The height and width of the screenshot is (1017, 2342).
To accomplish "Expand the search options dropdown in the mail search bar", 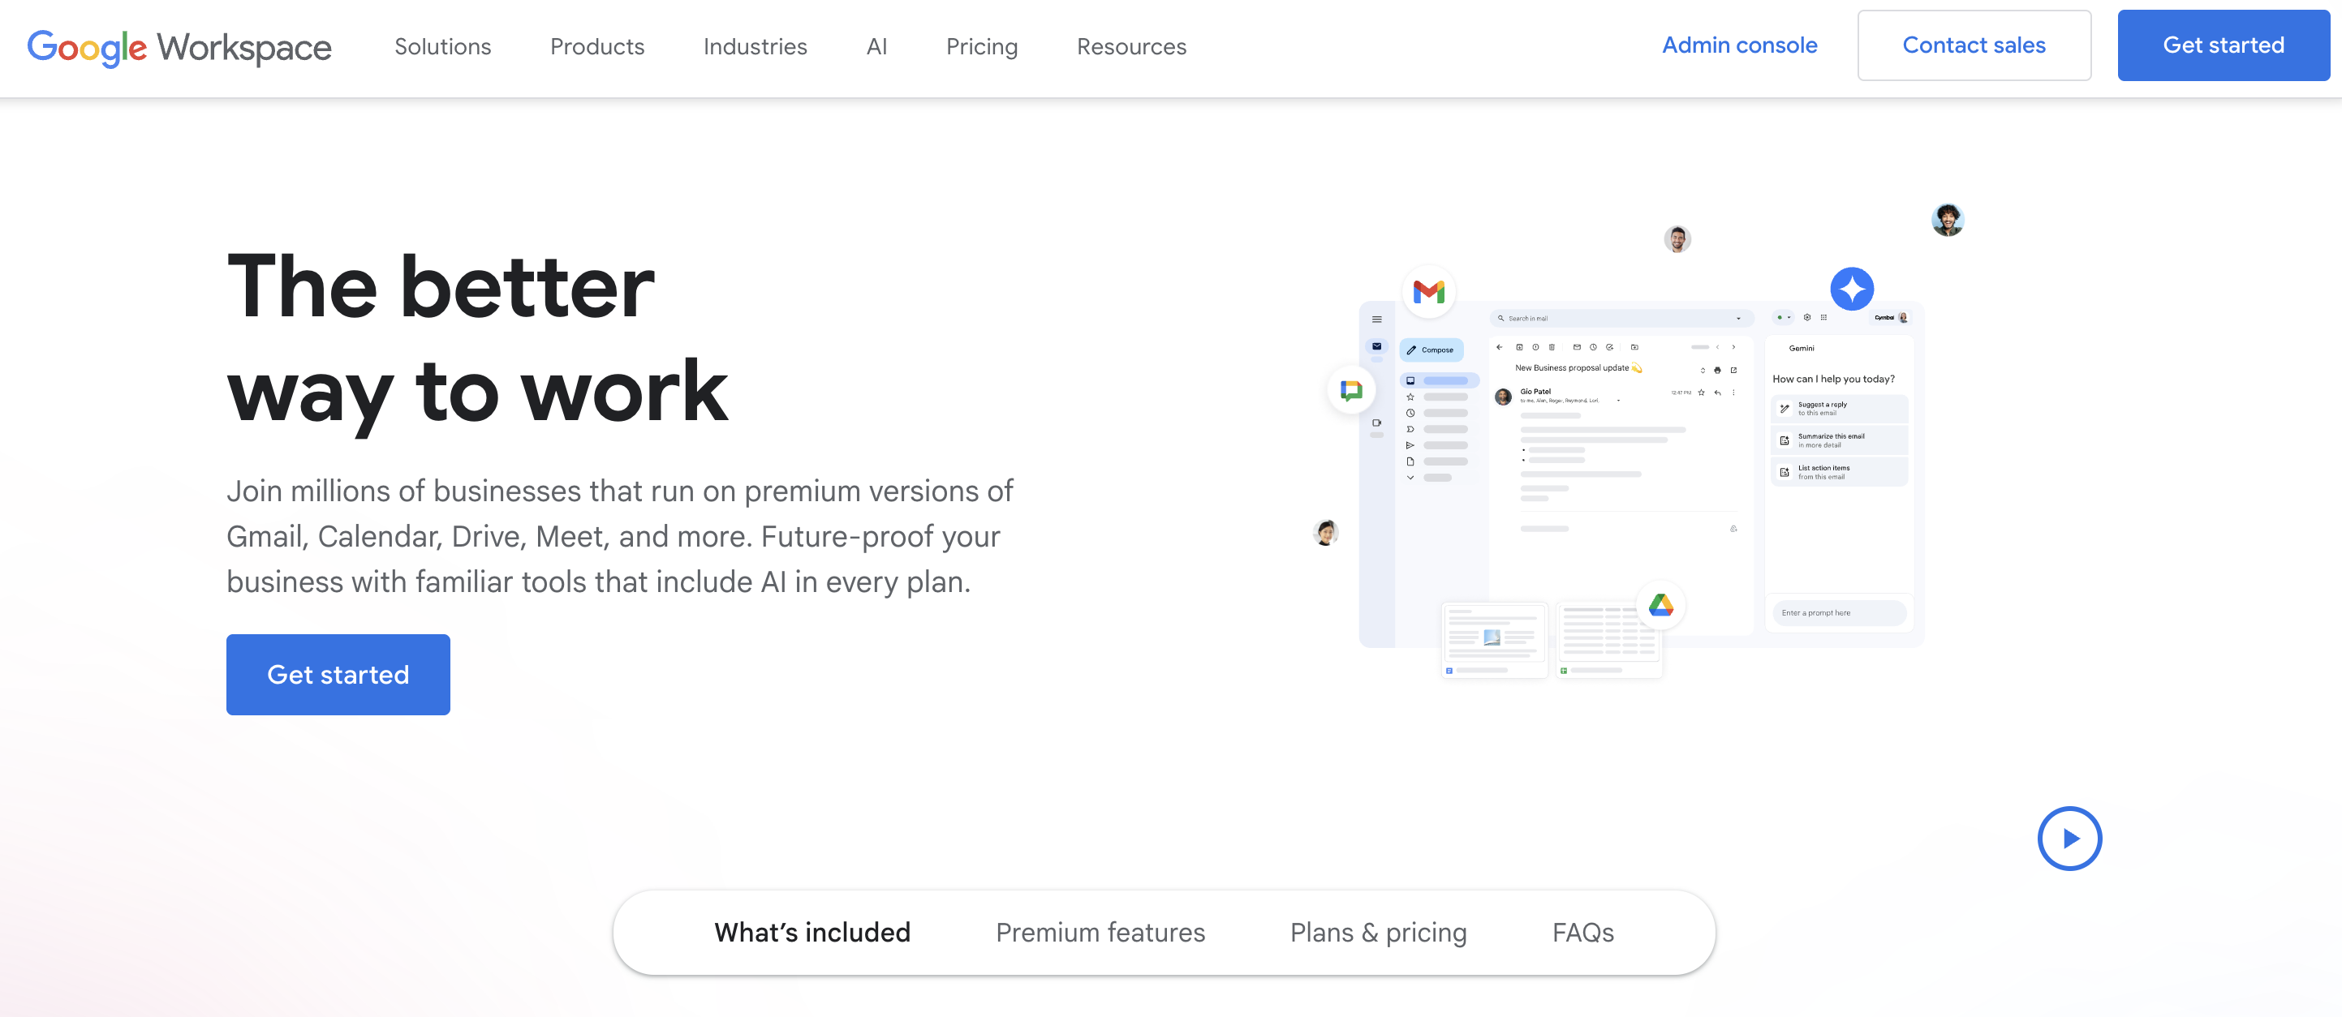I will coord(1738,319).
